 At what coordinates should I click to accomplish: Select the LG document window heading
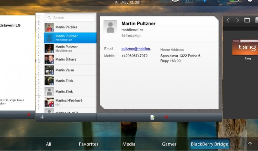pyautogui.click(x=10, y=25)
